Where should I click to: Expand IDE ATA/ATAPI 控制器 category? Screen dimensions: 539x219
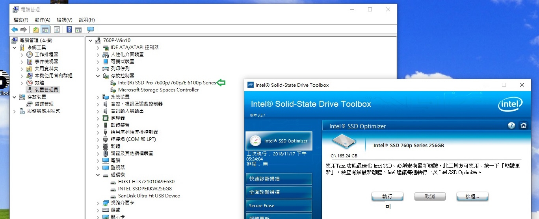click(98, 47)
